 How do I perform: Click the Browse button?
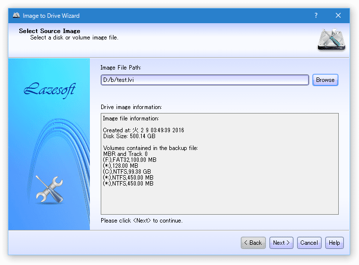pyautogui.click(x=325, y=80)
